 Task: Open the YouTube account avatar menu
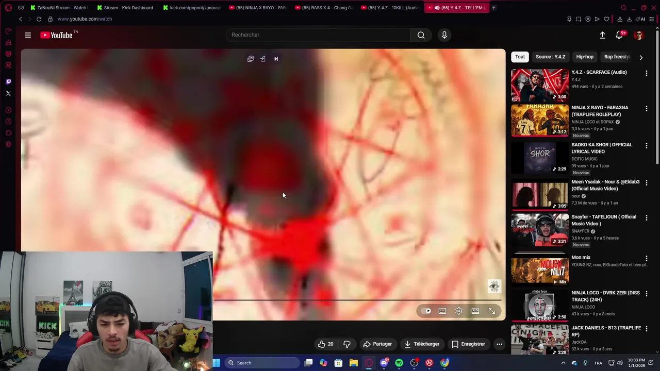click(x=639, y=35)
